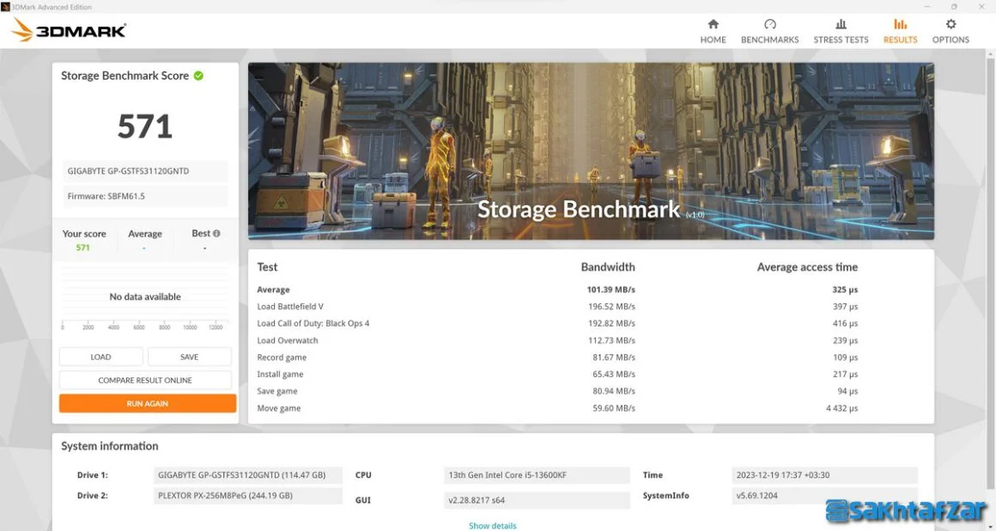Click Average access time column header

pos(807,267)
